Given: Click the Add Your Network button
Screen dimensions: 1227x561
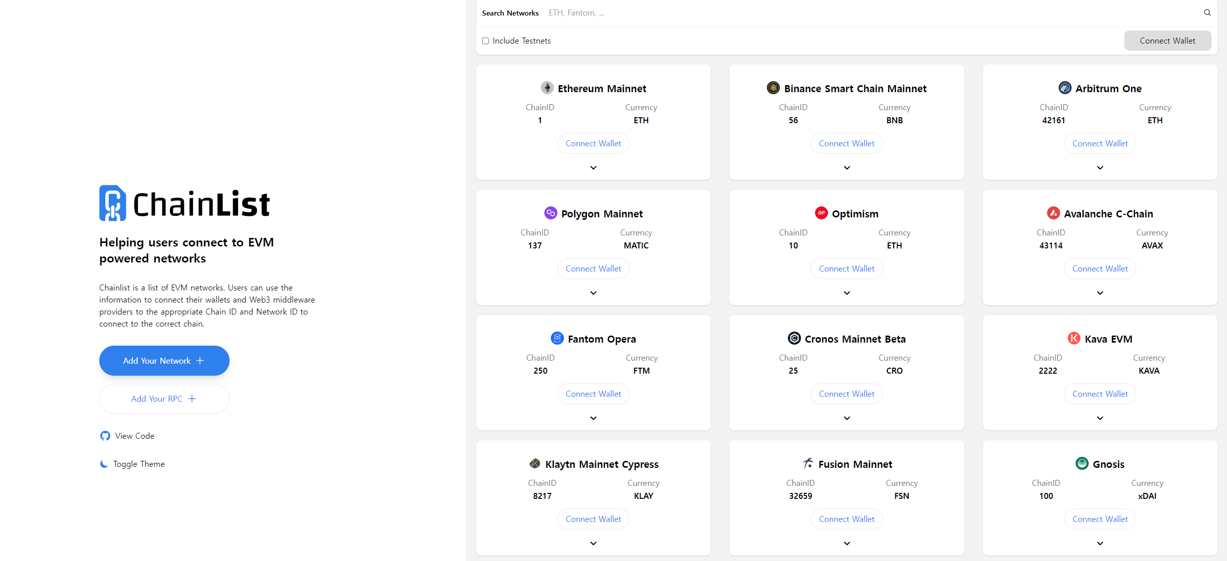Looking at the screenshot, I should coord(164,361).
